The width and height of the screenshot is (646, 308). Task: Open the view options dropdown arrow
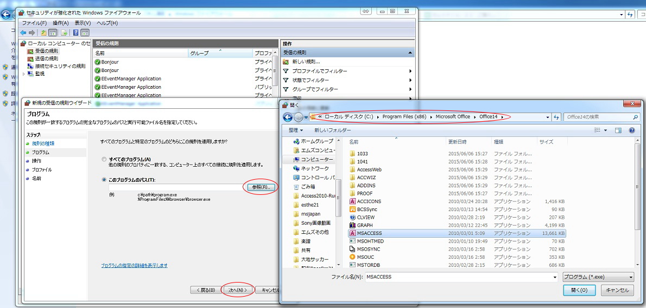pos(606,130)
